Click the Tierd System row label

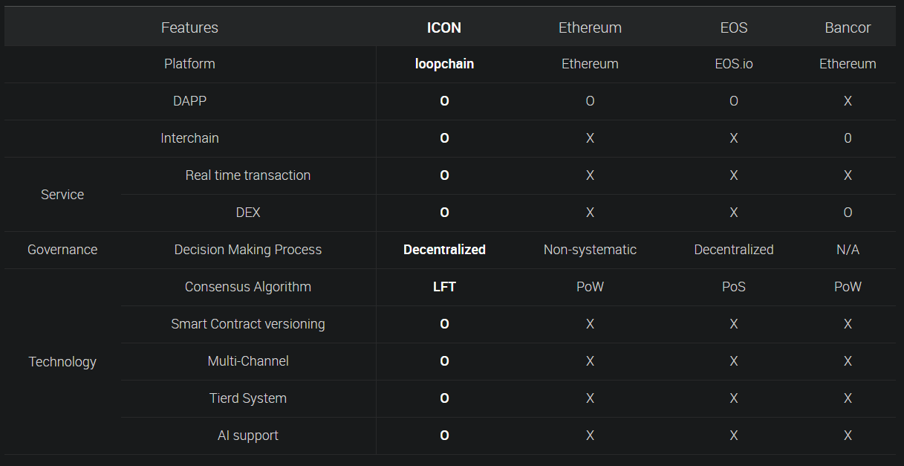[x=248, y=398]
